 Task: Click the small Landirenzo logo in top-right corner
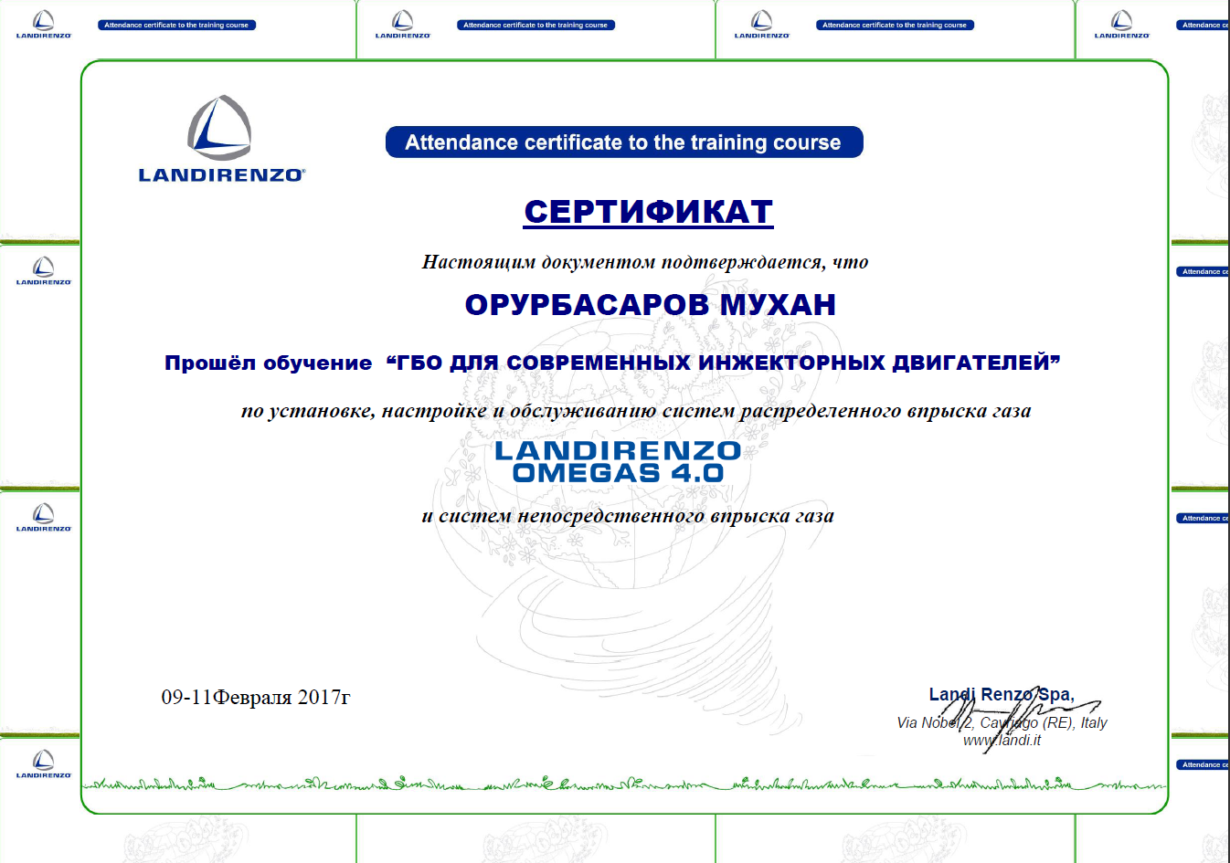coord(1121,25)
